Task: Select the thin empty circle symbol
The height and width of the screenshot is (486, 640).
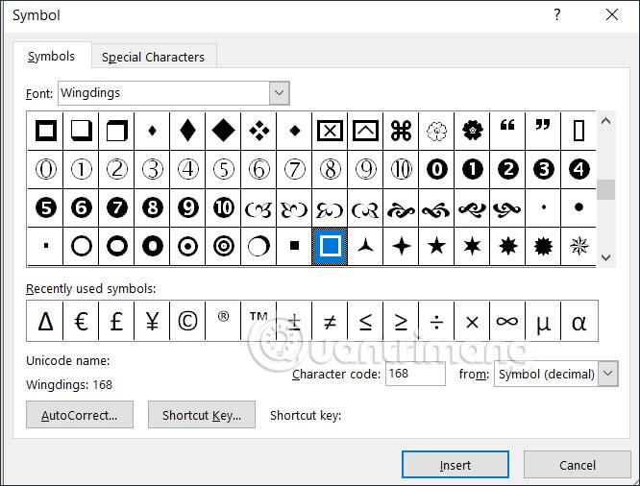Action: [82, 246]
